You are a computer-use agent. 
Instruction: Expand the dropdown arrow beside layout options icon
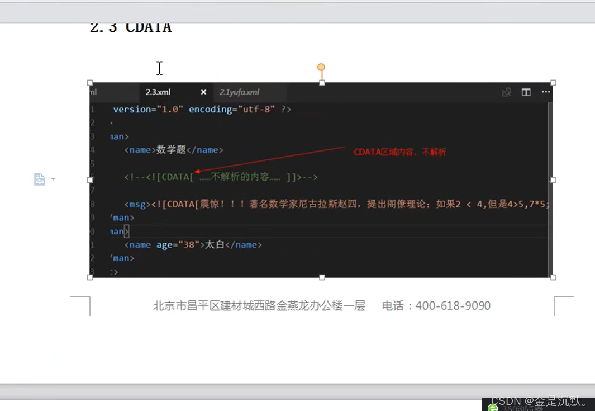coord(53,179)
